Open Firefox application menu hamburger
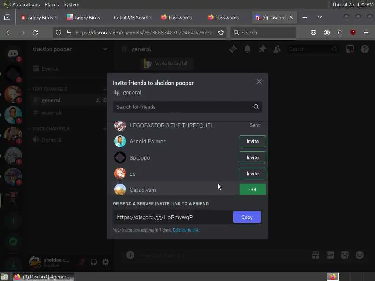Screen dimensions: 375x281 (x=366, y=33)
